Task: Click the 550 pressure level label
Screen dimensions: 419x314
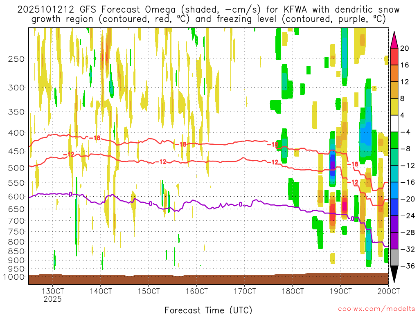Action: [16, 183]
